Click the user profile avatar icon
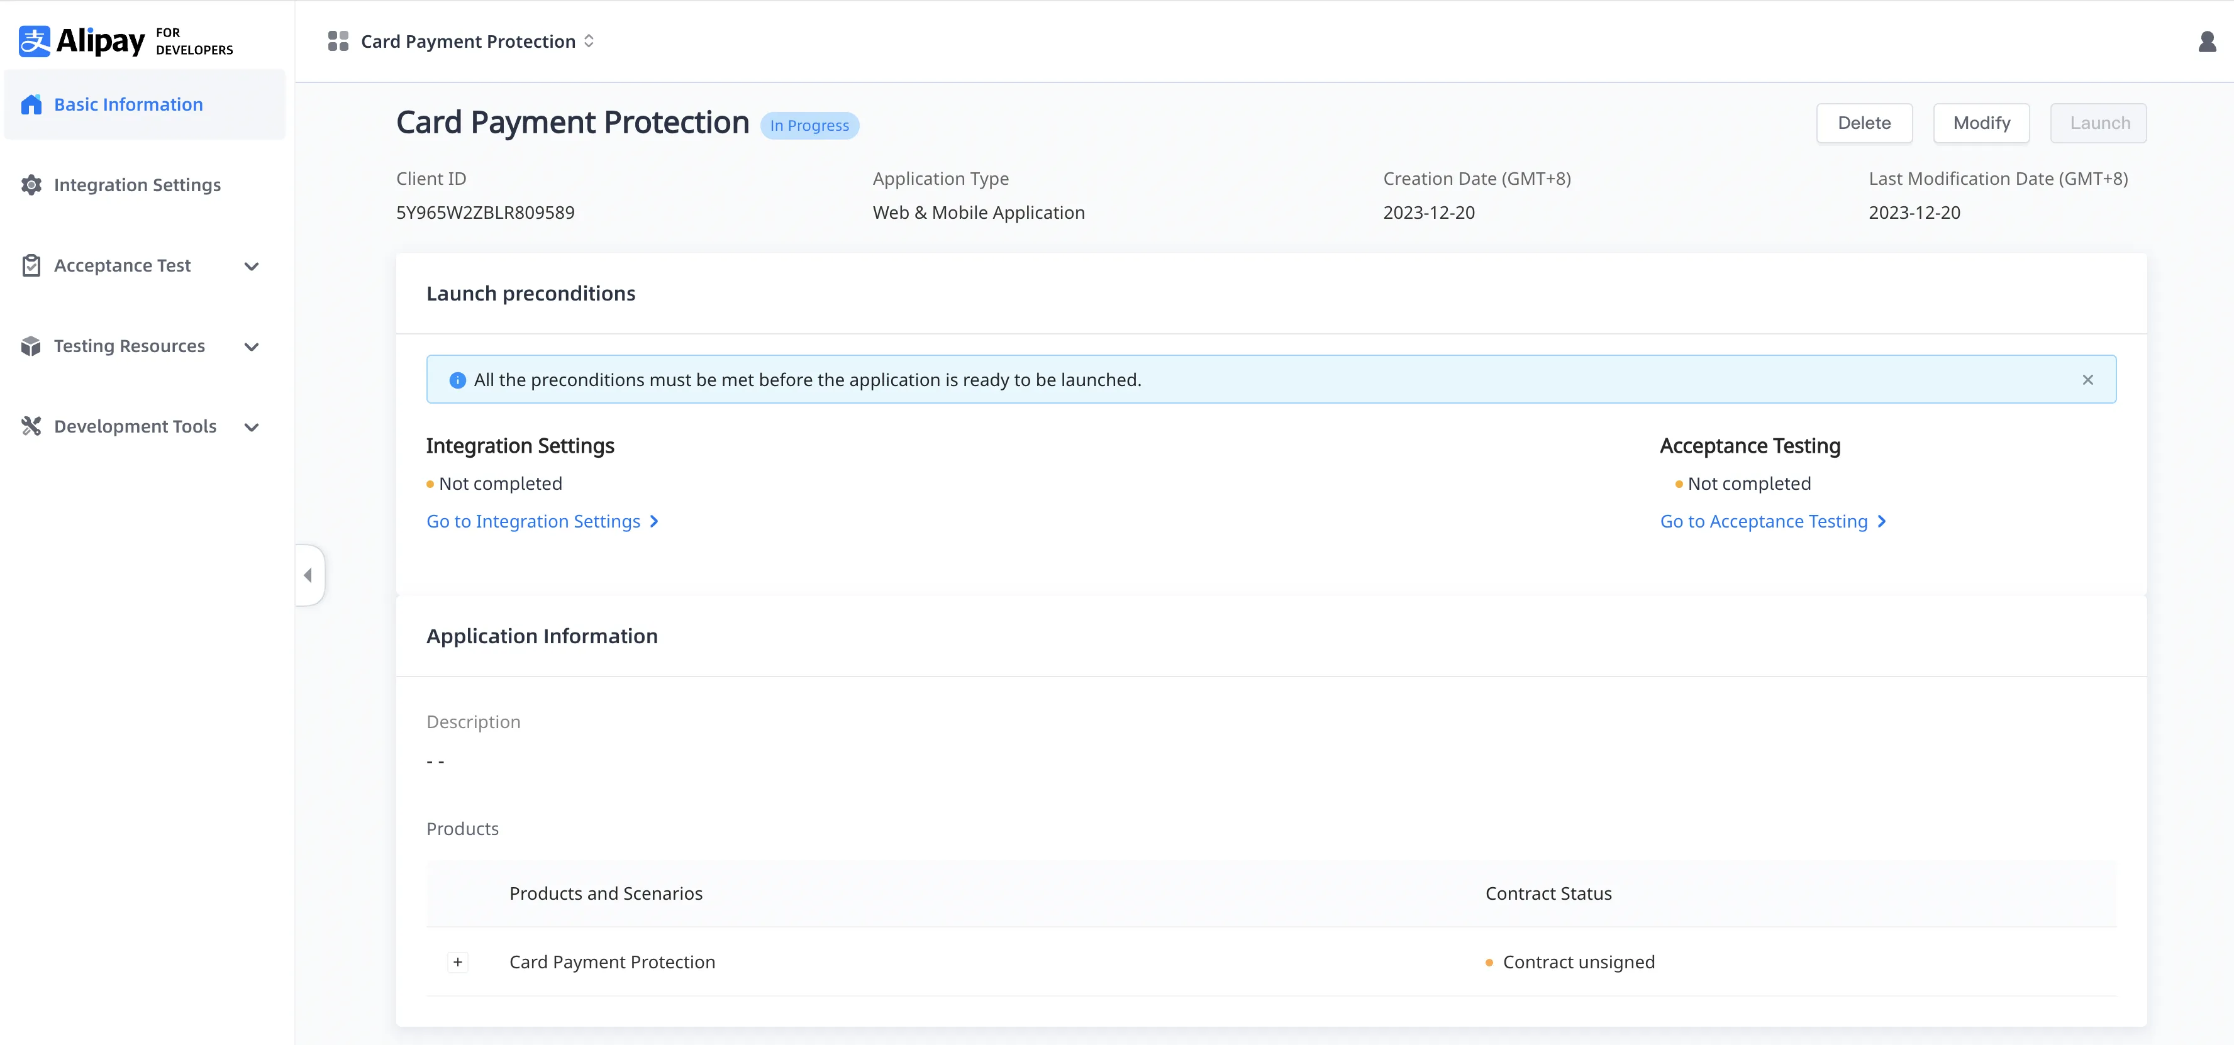2234x1045 pixels. 2206,41
